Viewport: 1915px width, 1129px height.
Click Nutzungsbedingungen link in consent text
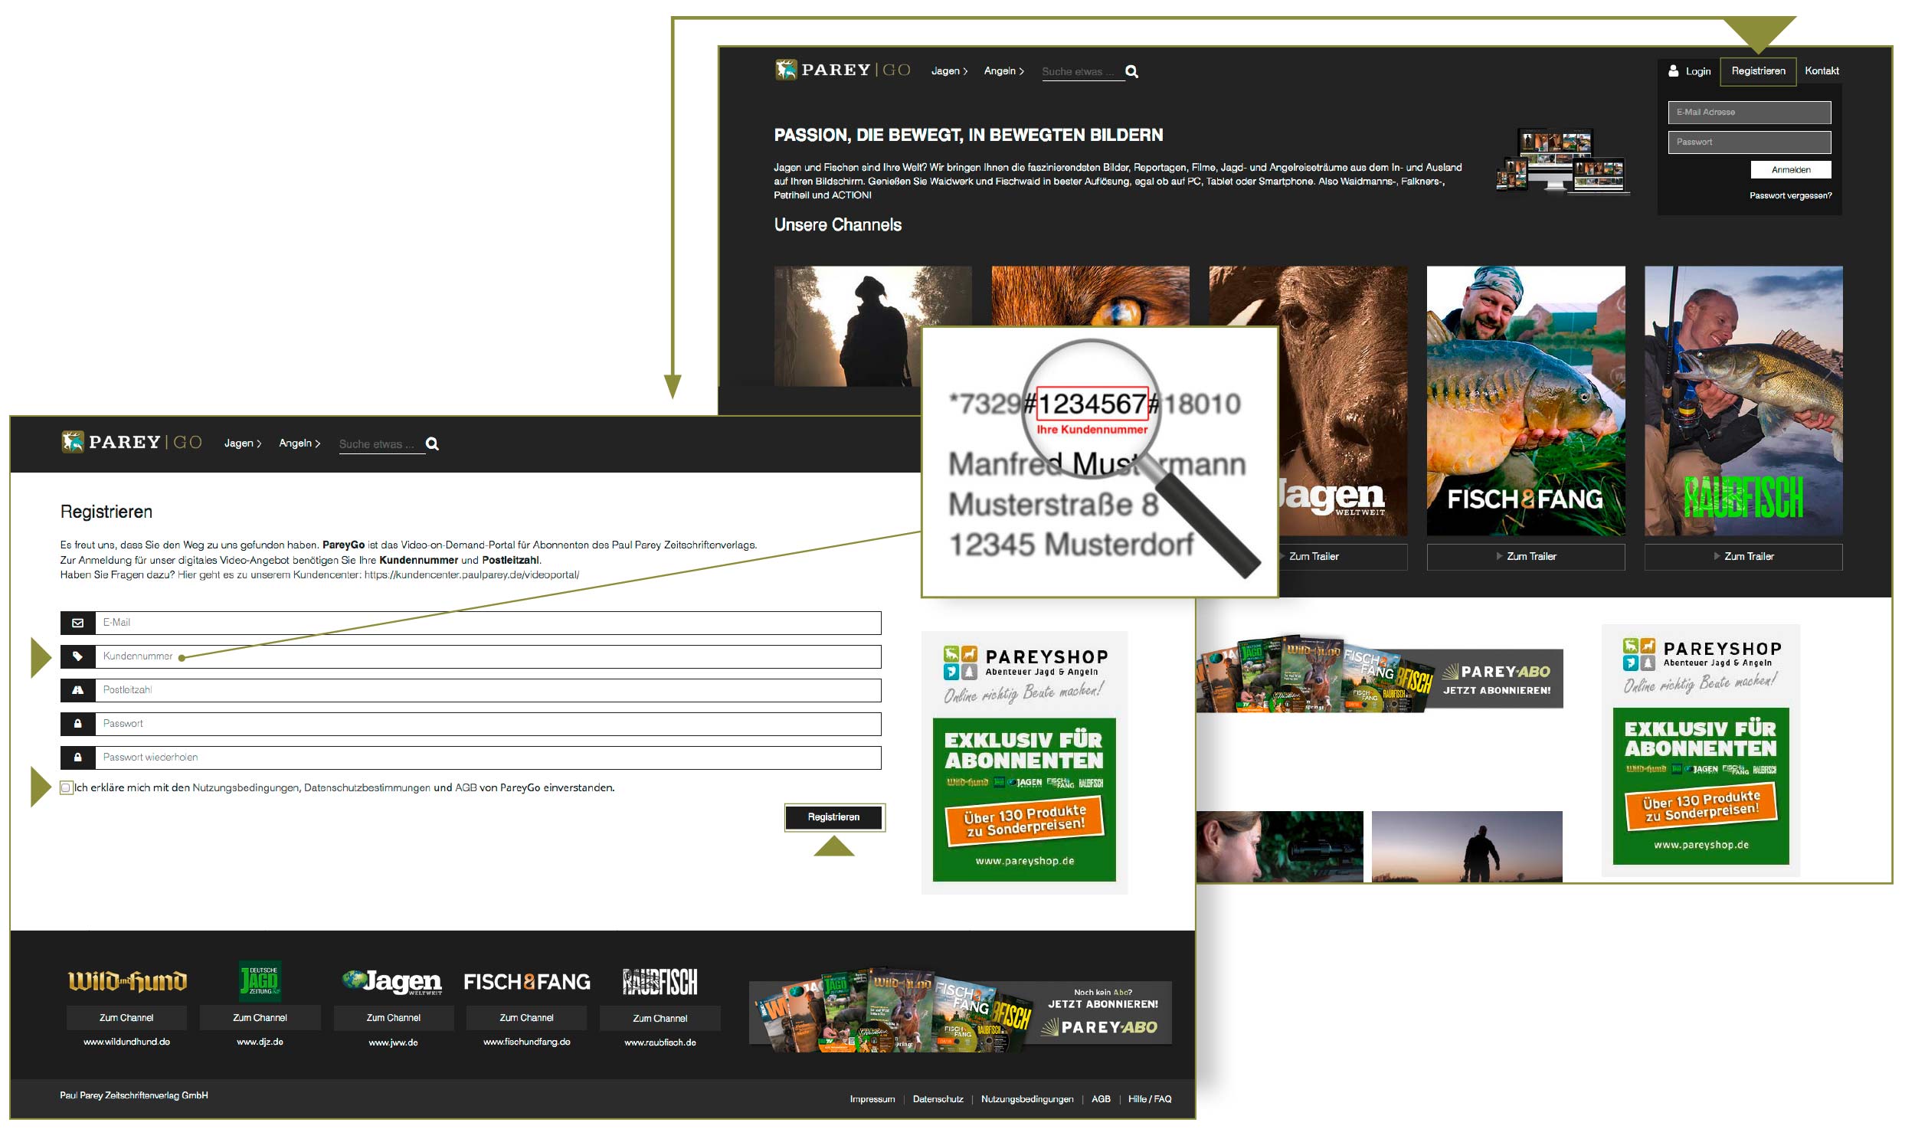[245, 788]
